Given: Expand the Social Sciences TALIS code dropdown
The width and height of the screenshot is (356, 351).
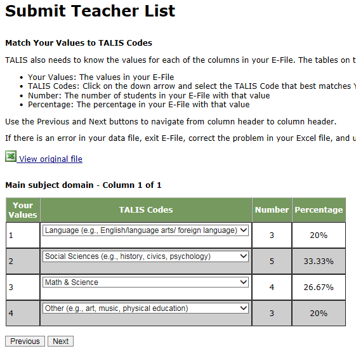Looking at the screenshot, I should coord(145,256).
